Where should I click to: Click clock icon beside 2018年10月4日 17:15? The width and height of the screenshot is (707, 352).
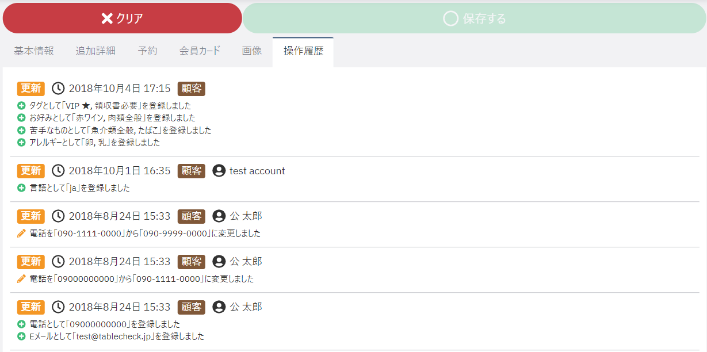pos(58,89)
